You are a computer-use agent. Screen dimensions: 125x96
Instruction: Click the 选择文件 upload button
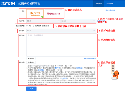(x=31, y=62)
